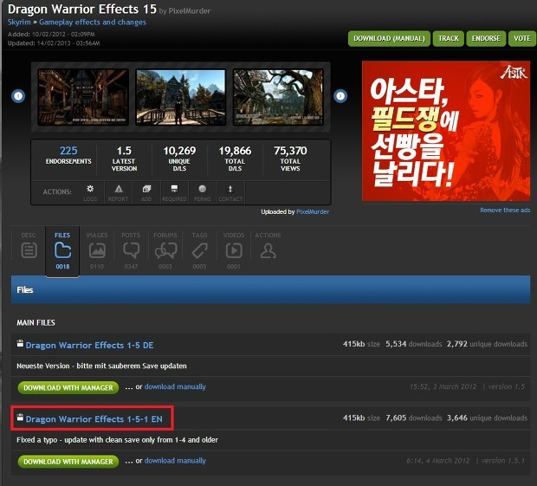537x486 pixels.
Task: Click the Download (Manual) button
Action: (x=389, y=38)
